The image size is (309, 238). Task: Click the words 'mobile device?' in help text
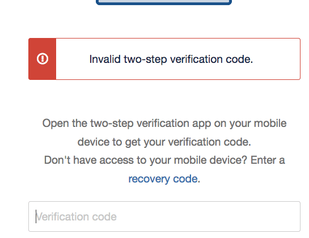click(210, 160)
